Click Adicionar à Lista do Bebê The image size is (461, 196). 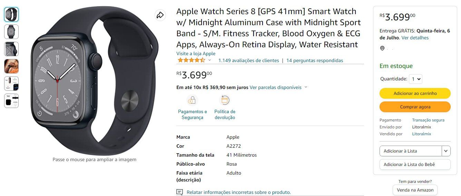[x=415, y=165]
